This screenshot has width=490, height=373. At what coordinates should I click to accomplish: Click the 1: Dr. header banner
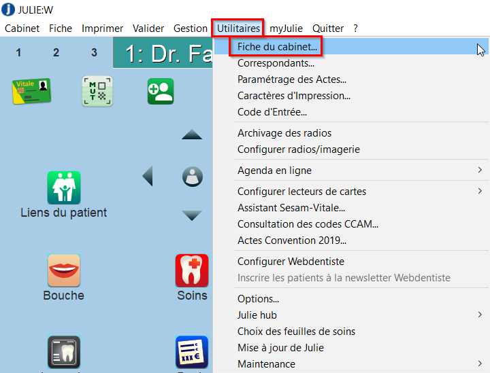coord(163,53)
